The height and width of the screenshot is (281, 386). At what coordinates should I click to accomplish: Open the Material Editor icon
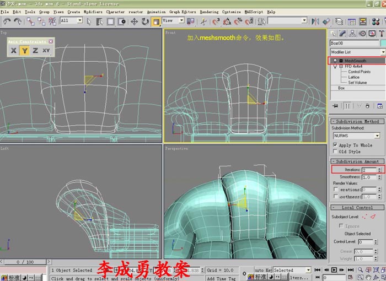coord(376,21)
